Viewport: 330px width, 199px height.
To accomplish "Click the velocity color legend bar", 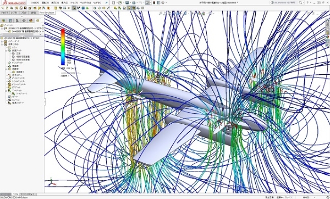I will click(x=63, y=47).
